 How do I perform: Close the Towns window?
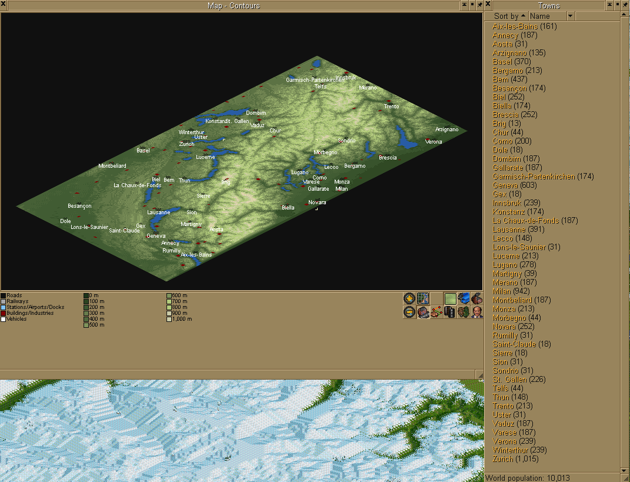coord(488,5)
